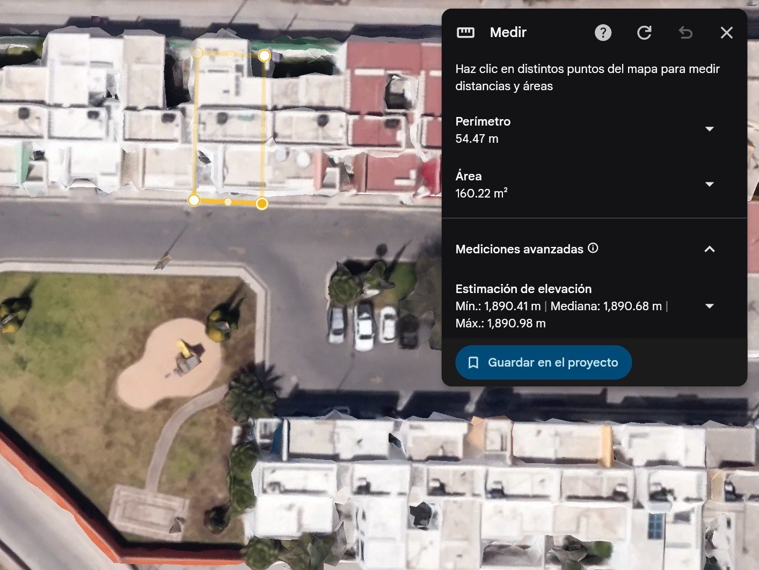Click the midpoint handle on the top edge
The image size is (759, 570).
230,54
